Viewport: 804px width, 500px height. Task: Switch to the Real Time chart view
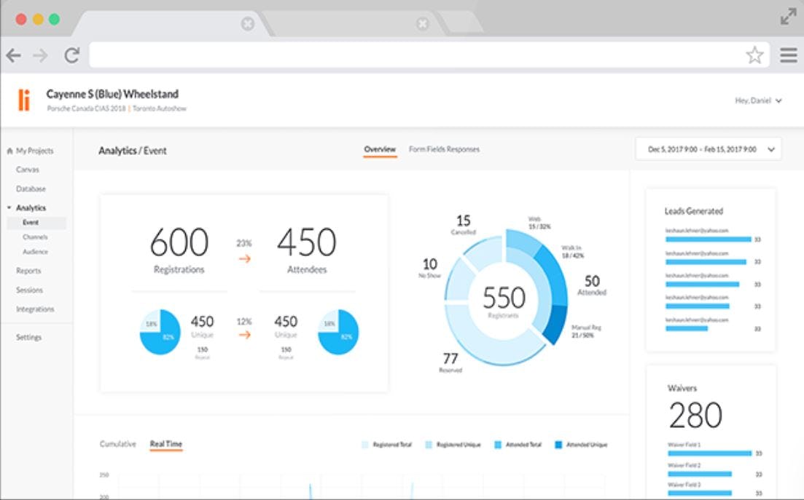165,443
